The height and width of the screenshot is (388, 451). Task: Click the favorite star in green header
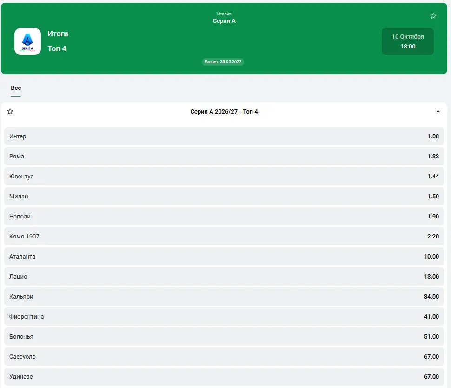433,16
